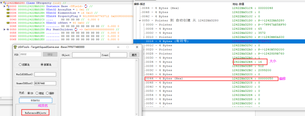Click the yellow tag icon on PropertyFlag row
This screenshot has width=305, height=116.
(8, 16)
